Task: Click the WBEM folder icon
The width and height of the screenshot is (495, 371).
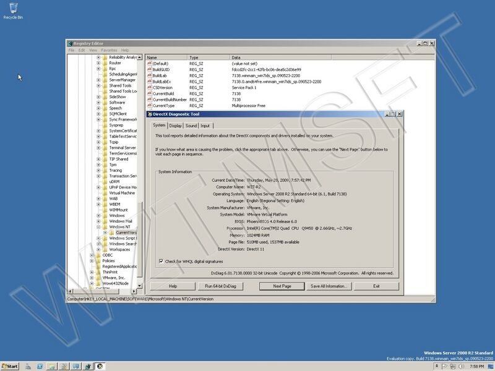Action: click(x=105, y=204)
